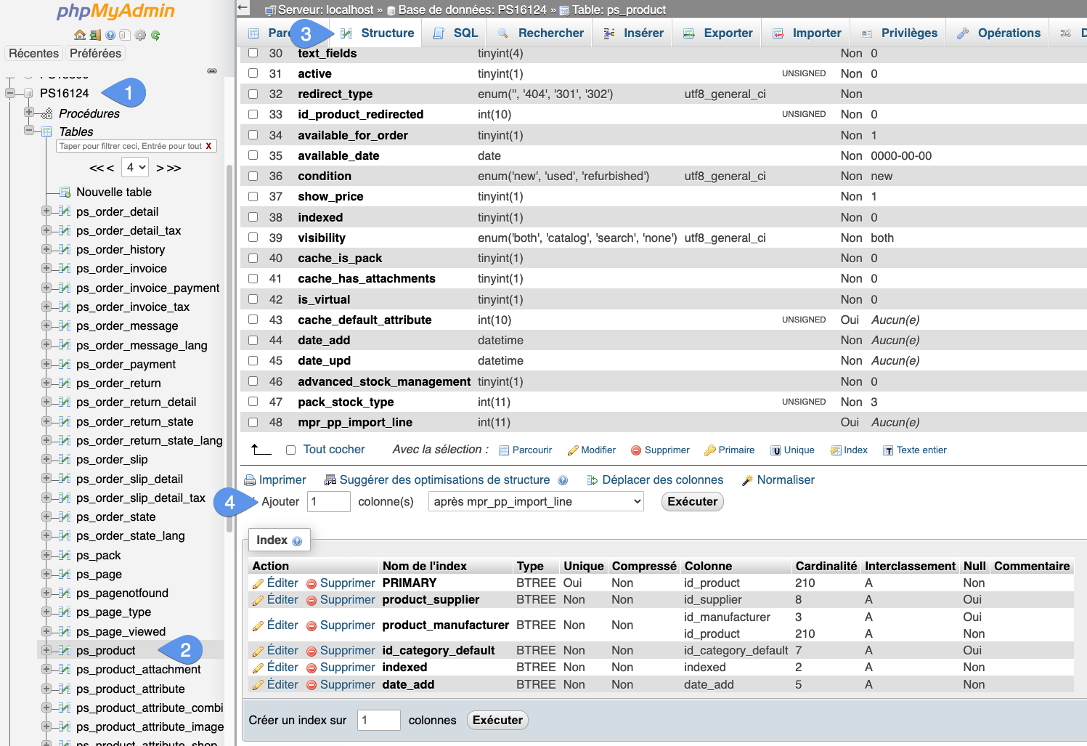Viewport: 1087px width, 746px height.
Task: Go to phpMyAdmin home via house icon
Action: 80,35
